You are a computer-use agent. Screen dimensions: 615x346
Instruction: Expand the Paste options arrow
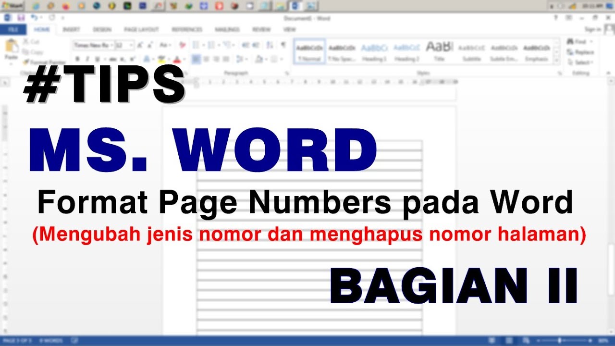[11, 63]
